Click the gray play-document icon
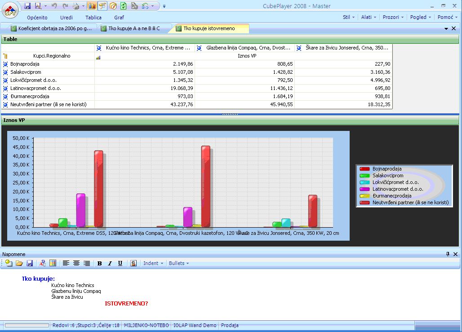 [134, 6]
